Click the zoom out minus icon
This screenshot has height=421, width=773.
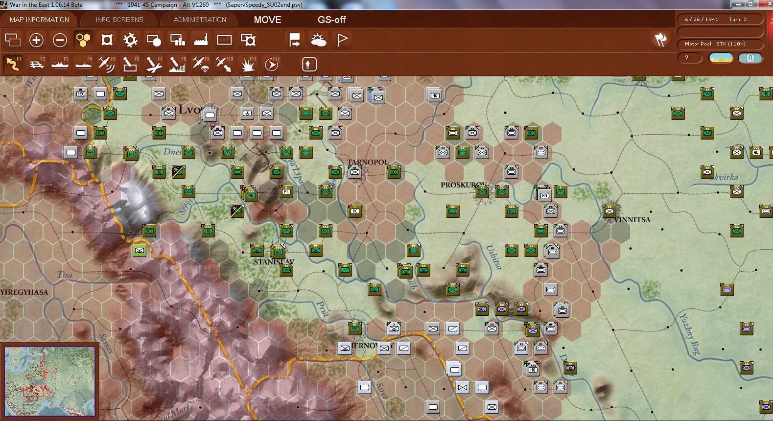point(60,40)
